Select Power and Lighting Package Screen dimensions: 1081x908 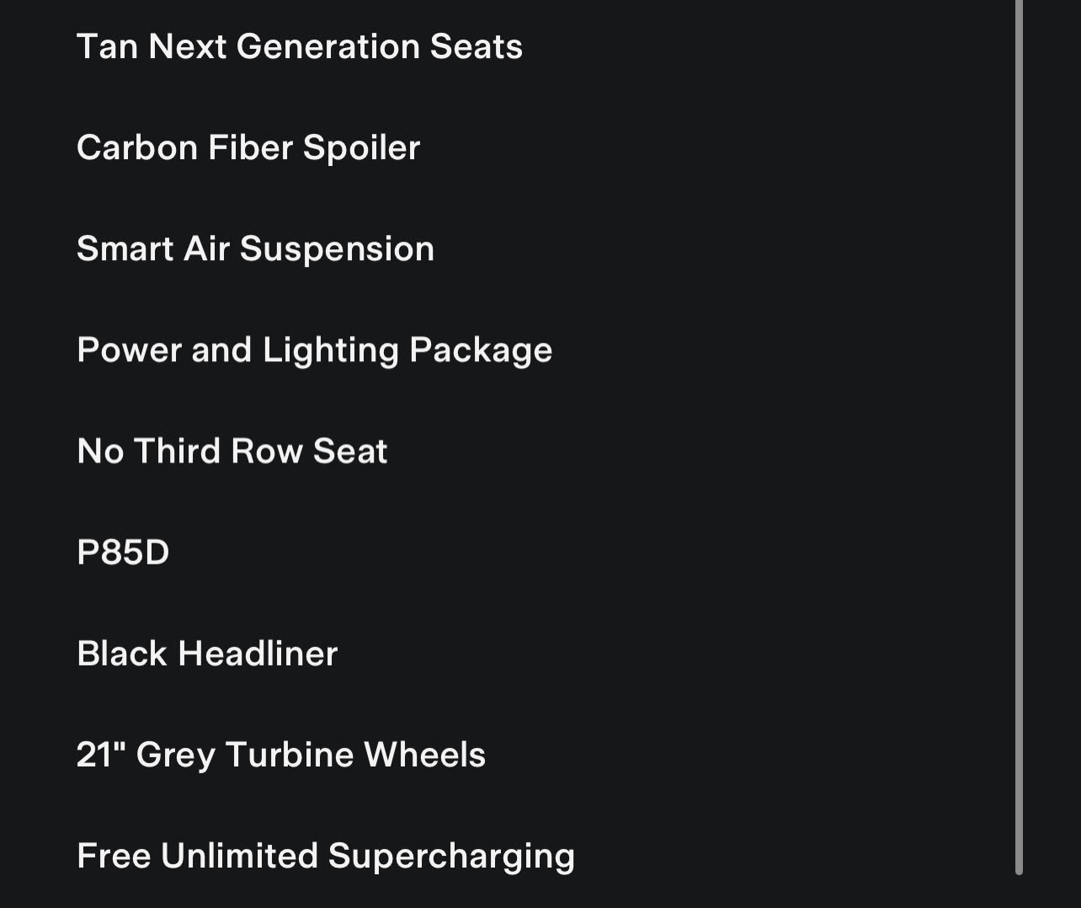click(x=314, y=350)
